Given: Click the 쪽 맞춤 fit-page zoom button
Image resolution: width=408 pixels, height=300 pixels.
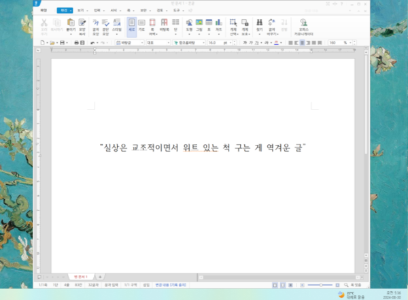Looking at the screenshot, I should click(x=352, y=285).
